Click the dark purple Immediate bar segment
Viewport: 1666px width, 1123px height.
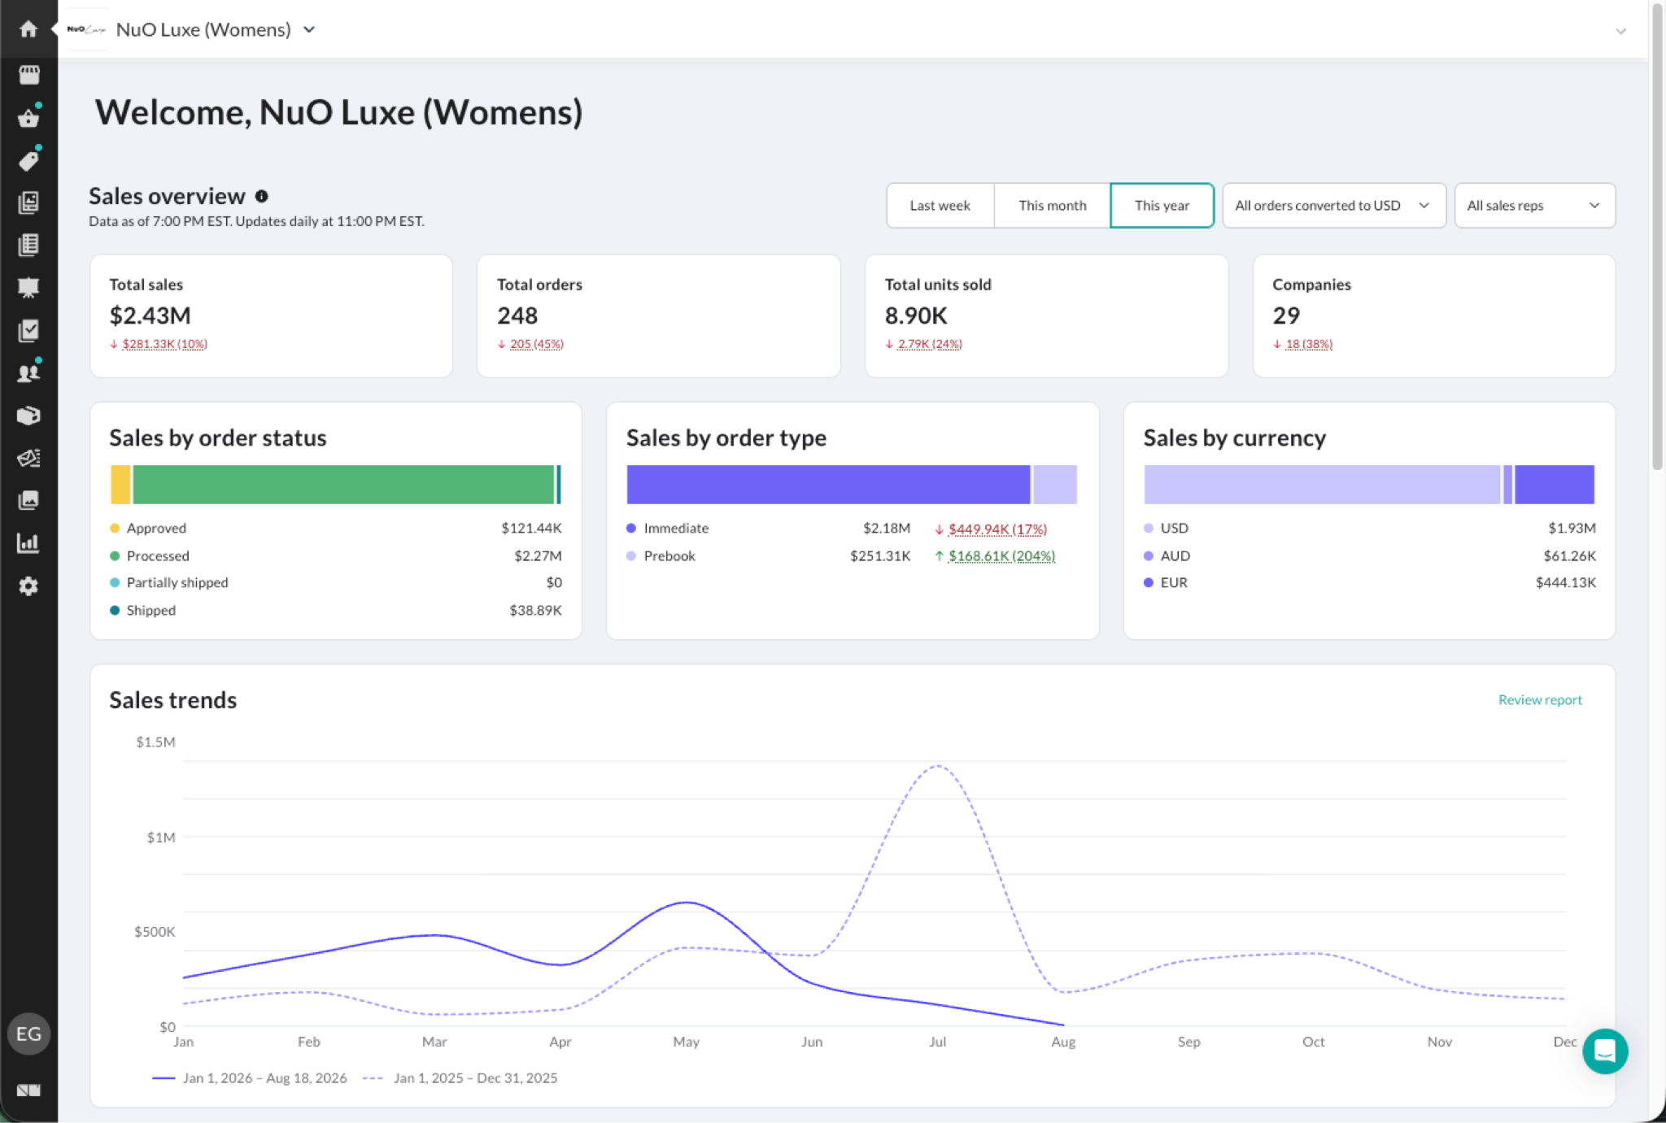[828, 485]
